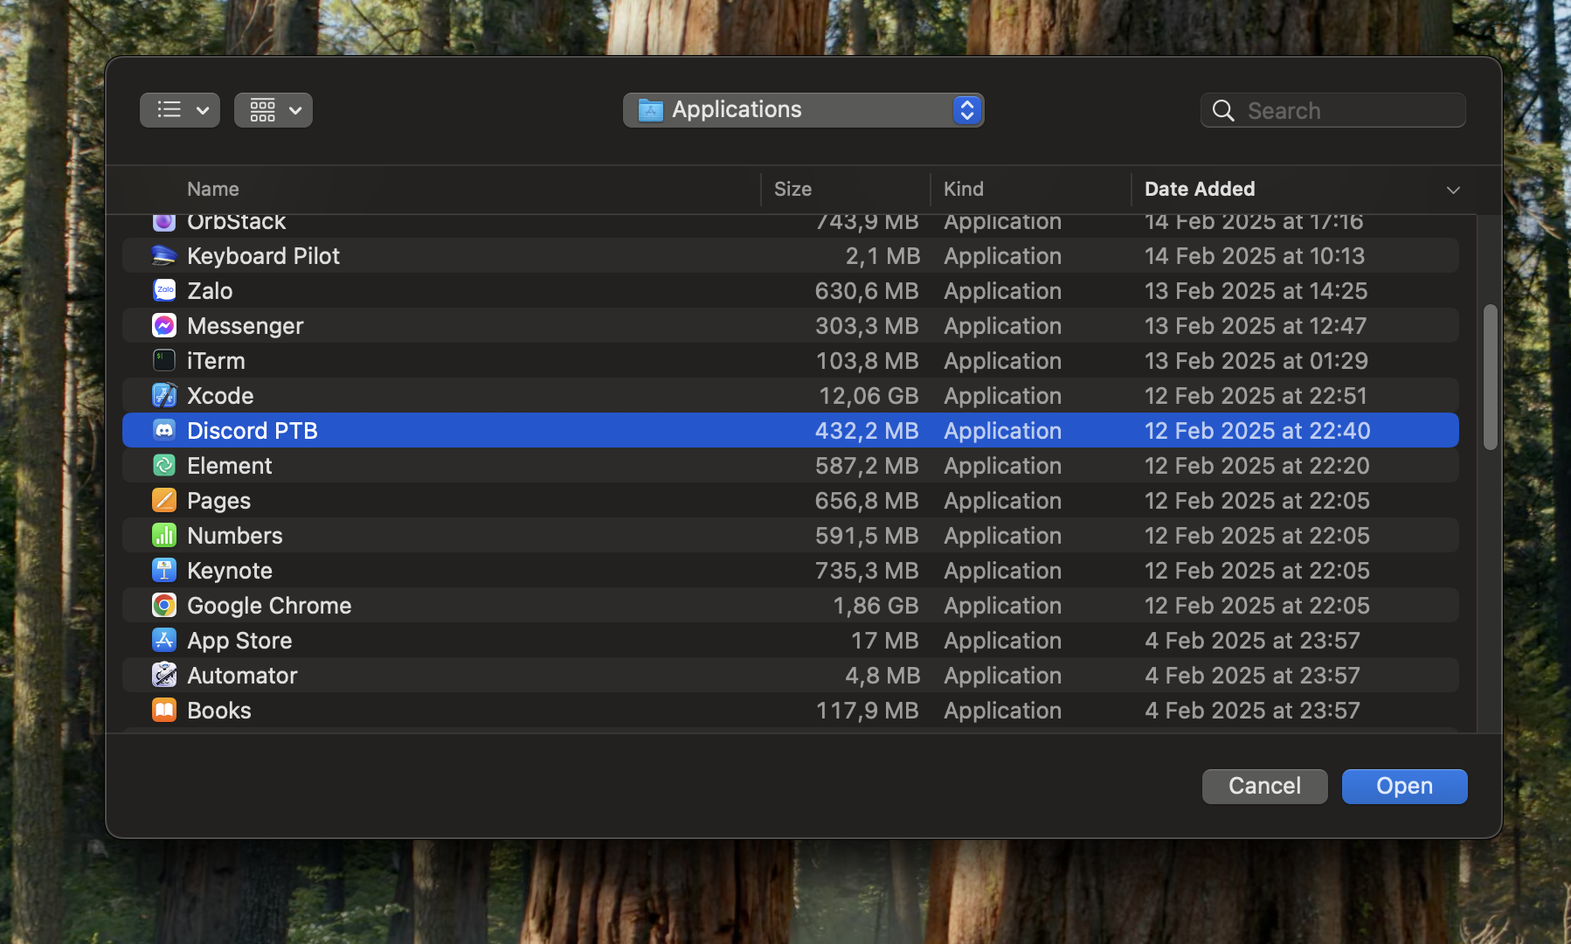Select the Books file name
The image size is (1571, 944).
click(219, 711)
